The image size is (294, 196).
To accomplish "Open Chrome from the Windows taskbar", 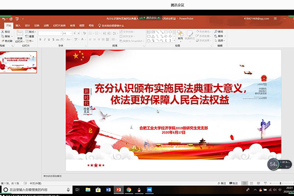I will click(x=128, y=189).
